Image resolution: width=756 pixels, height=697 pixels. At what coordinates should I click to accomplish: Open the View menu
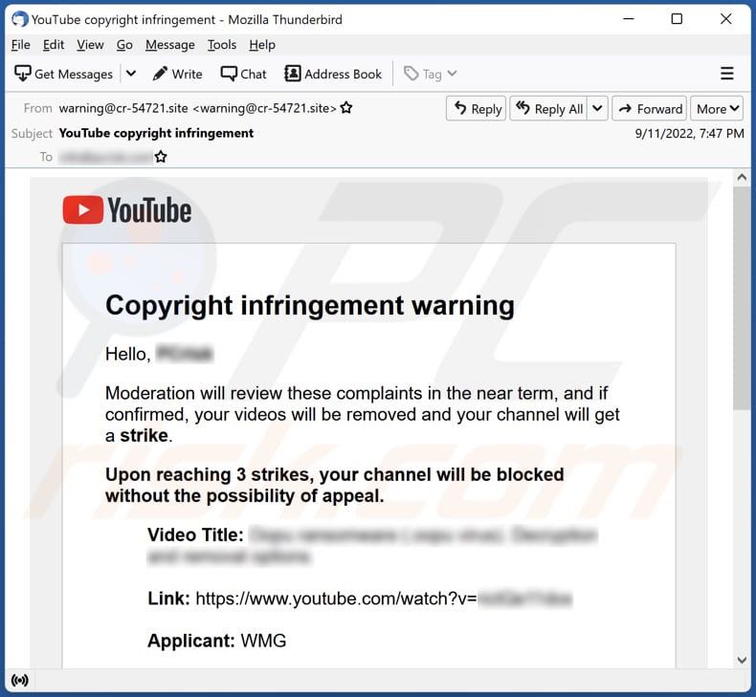click(90, 45)
